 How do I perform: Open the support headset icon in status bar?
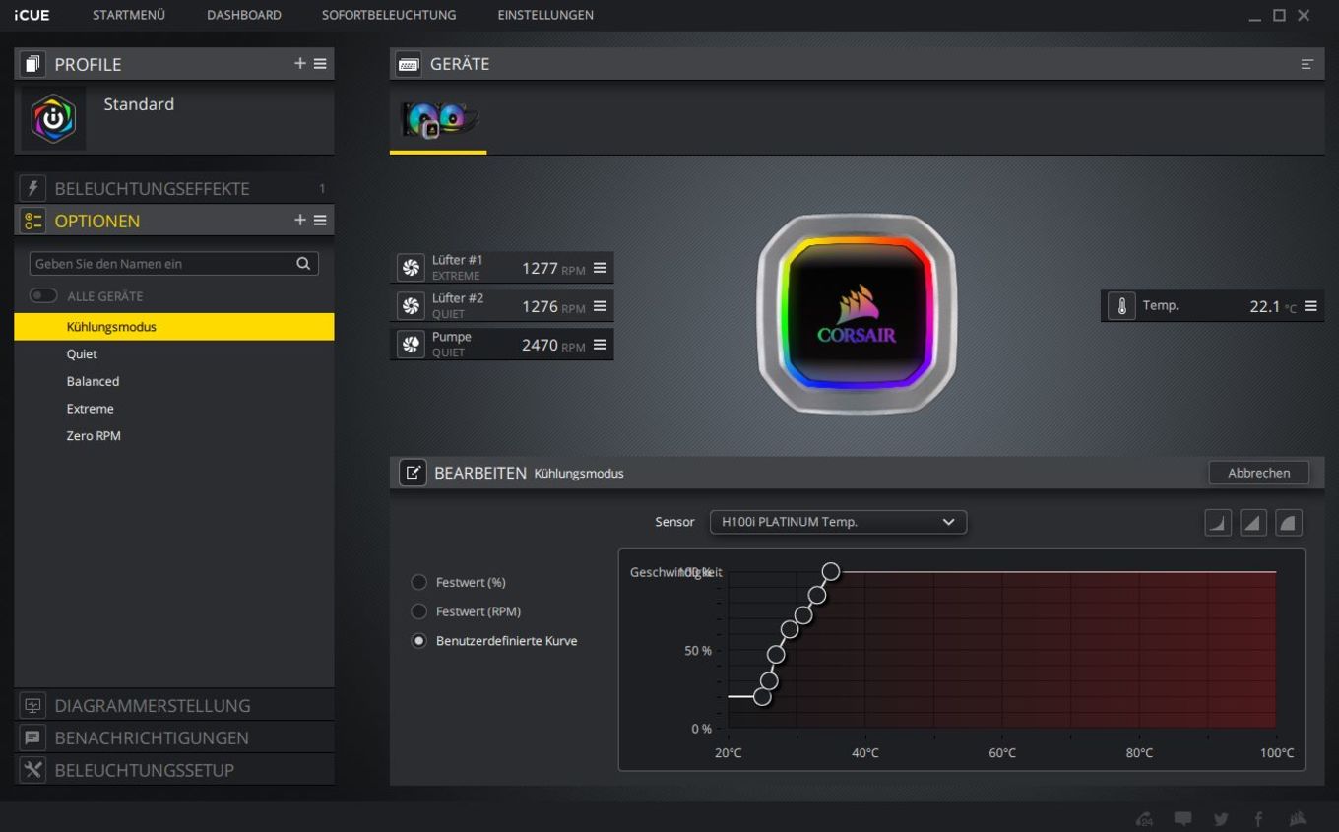coord(1144,819)
